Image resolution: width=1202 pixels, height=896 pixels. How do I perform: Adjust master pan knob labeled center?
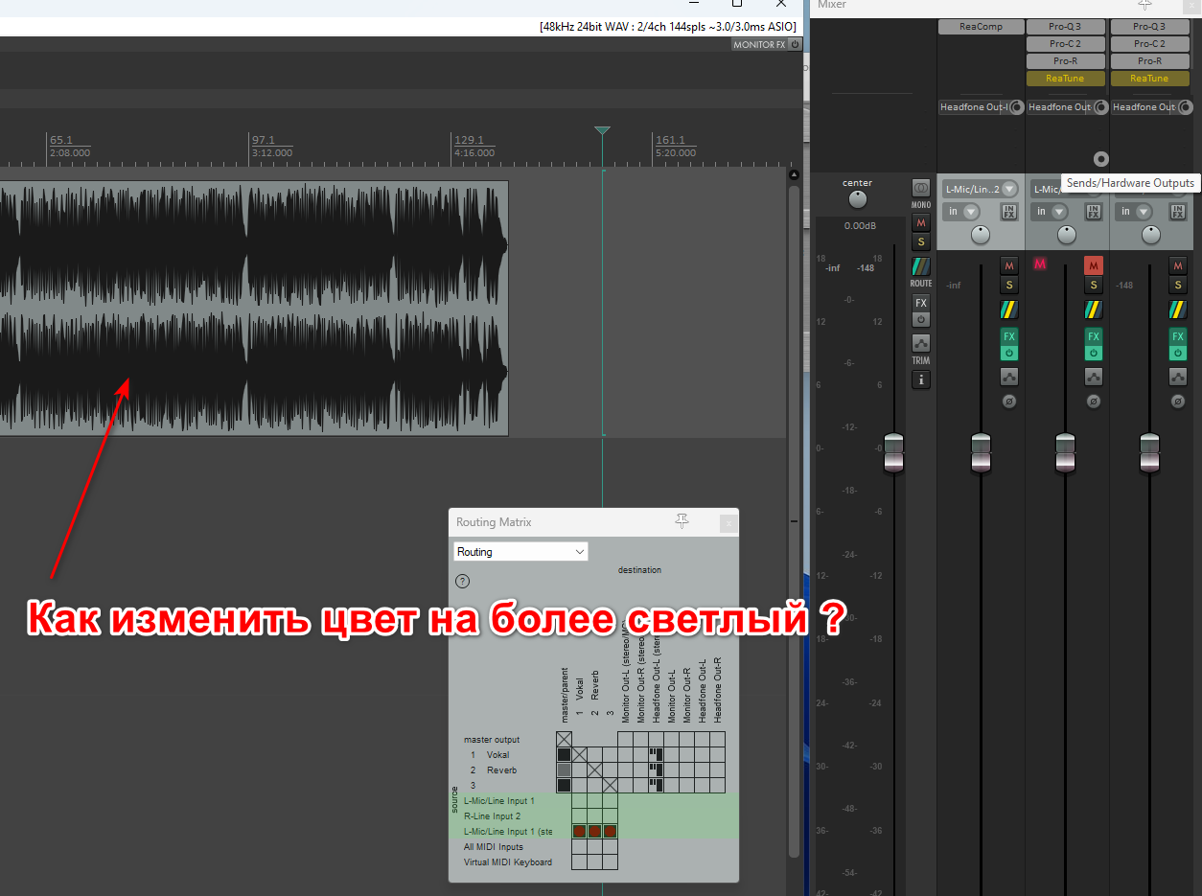tap(858, 199)
